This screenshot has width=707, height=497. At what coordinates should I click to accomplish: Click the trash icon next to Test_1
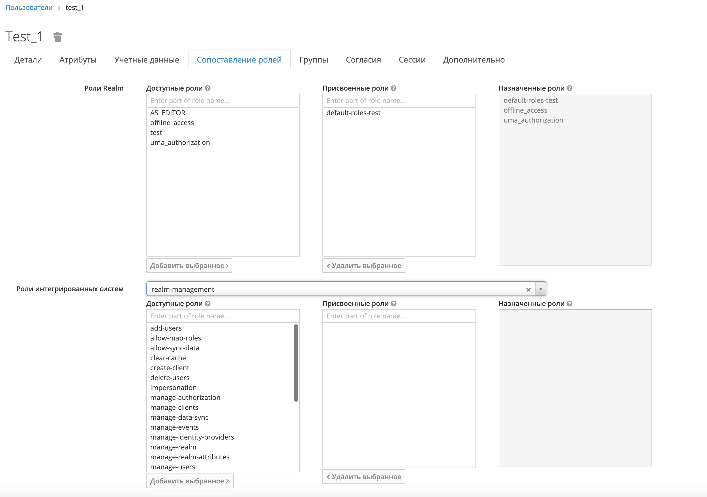pyautogui.click(x=57, y=37)
